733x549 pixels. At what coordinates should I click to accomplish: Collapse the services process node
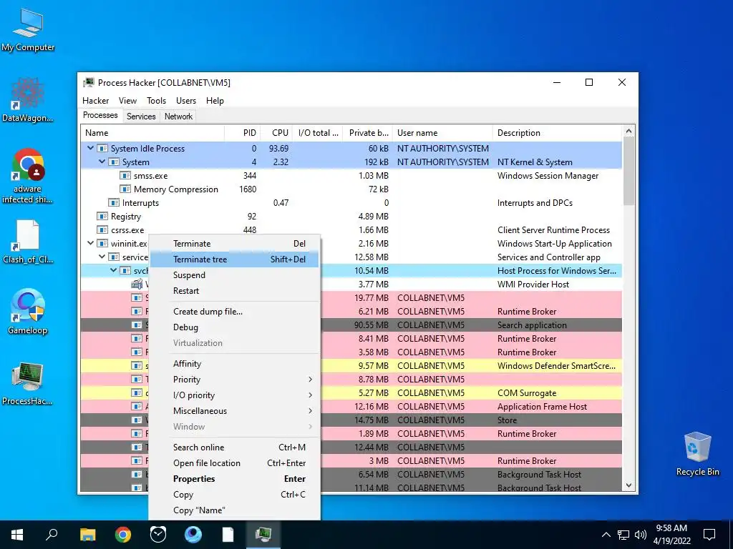(102, 257)
